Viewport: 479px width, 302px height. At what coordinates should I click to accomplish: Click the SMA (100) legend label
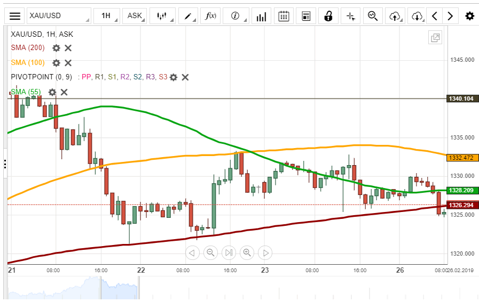pos(28,62)
